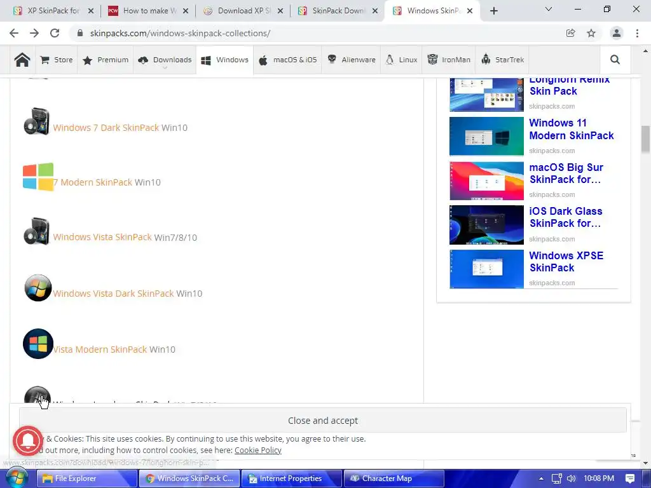This screenshot has width=651, height=488.
Task: Click the Windows 11 Modern thumbnail
Action: pyautogui.click(x=486, y=136)
